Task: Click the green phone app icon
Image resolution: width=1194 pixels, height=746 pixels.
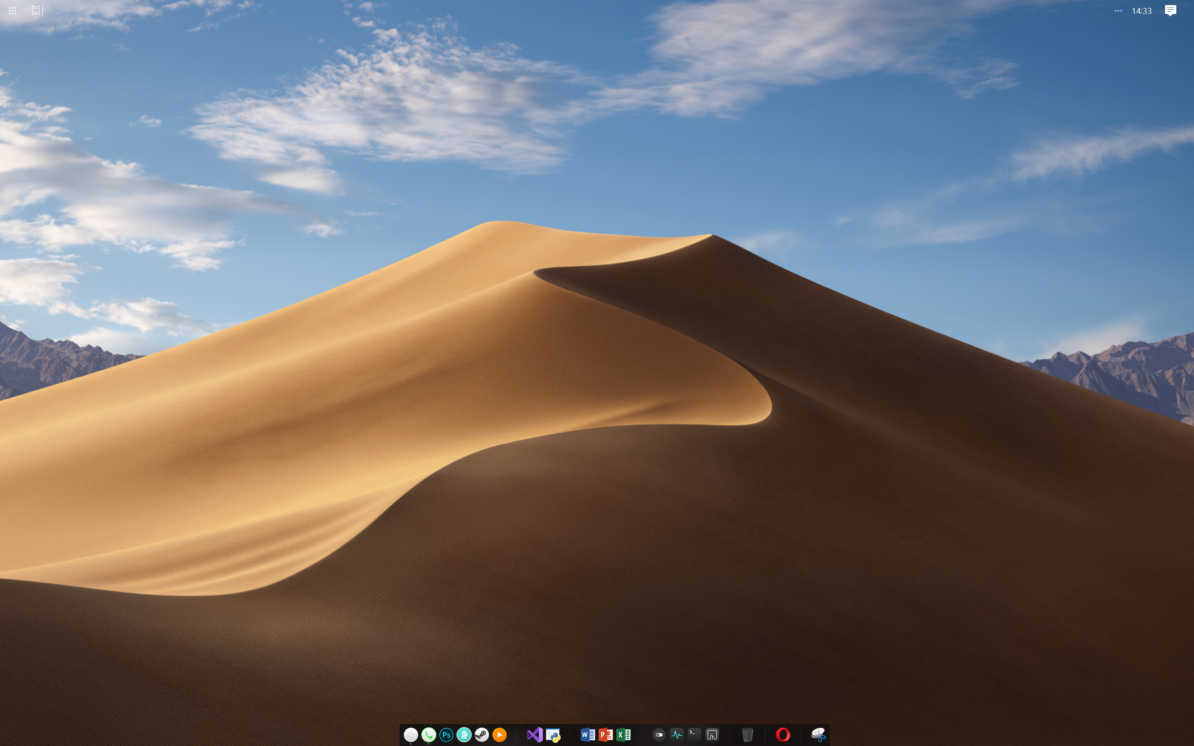Action: click(x=428, y=735)
